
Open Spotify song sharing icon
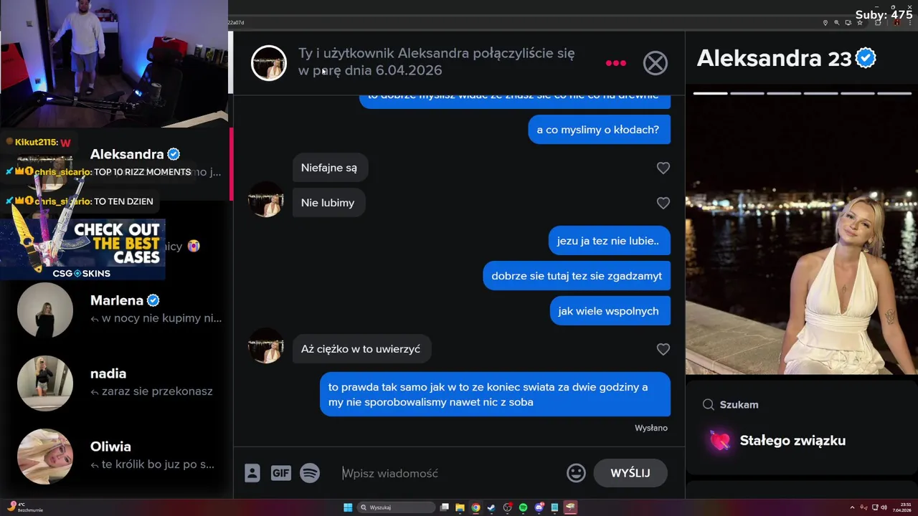pyautogui.click(x=310, y=473)
